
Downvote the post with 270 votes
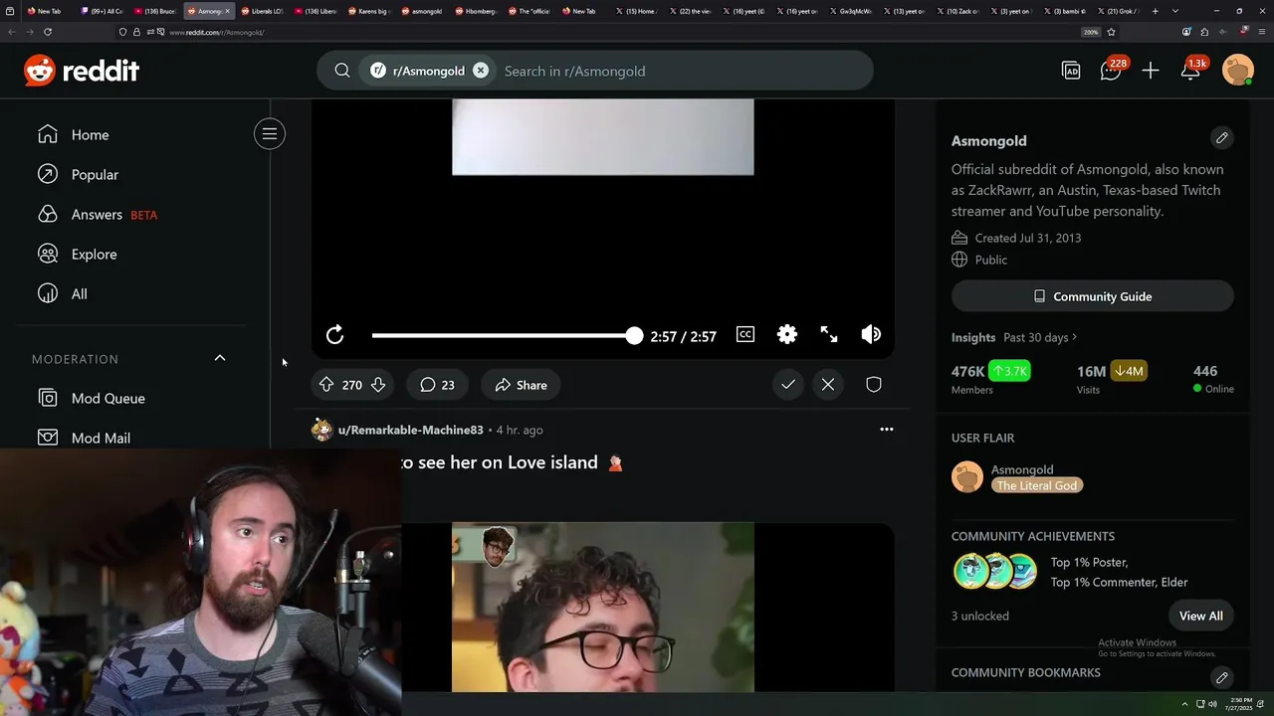tap(378, 385)
